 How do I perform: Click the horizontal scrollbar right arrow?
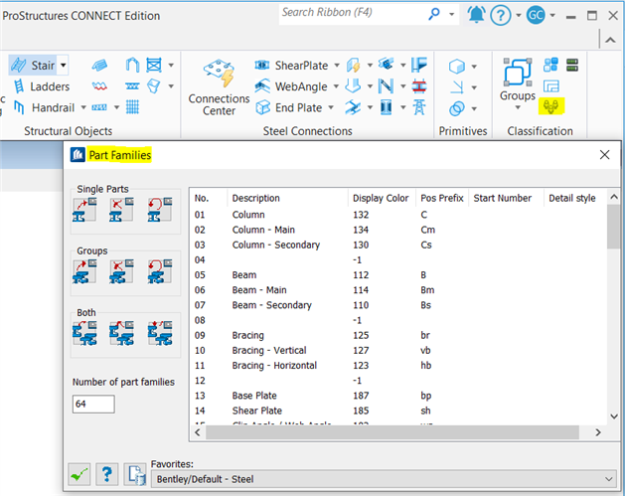coord(598,432)
